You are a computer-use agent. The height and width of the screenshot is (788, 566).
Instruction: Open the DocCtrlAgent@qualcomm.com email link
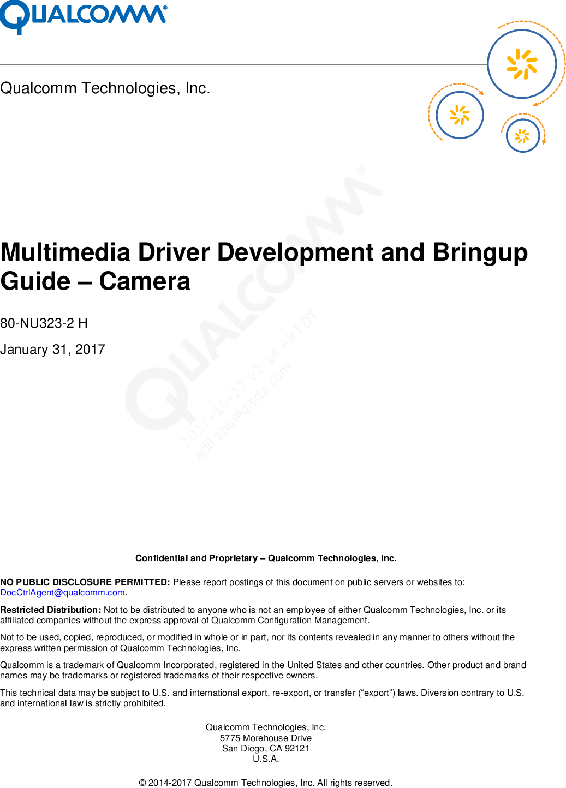[63, 593]
